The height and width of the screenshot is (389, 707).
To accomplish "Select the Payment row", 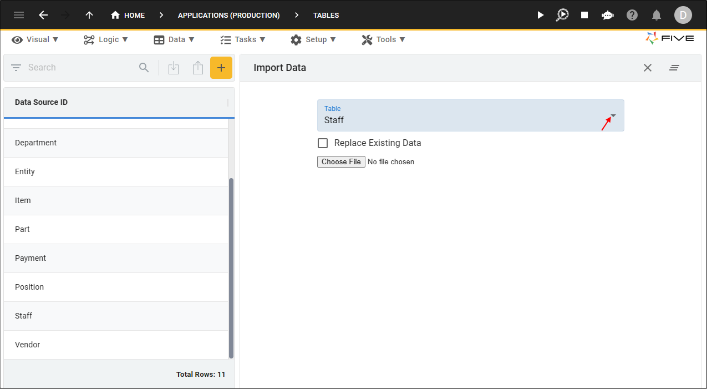I will click(x=116, y=259).
